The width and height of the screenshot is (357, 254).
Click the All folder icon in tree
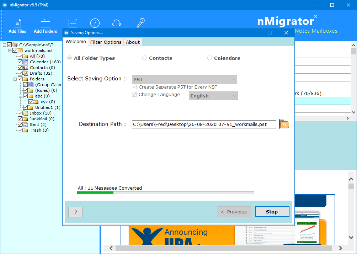tap(26, 56)
